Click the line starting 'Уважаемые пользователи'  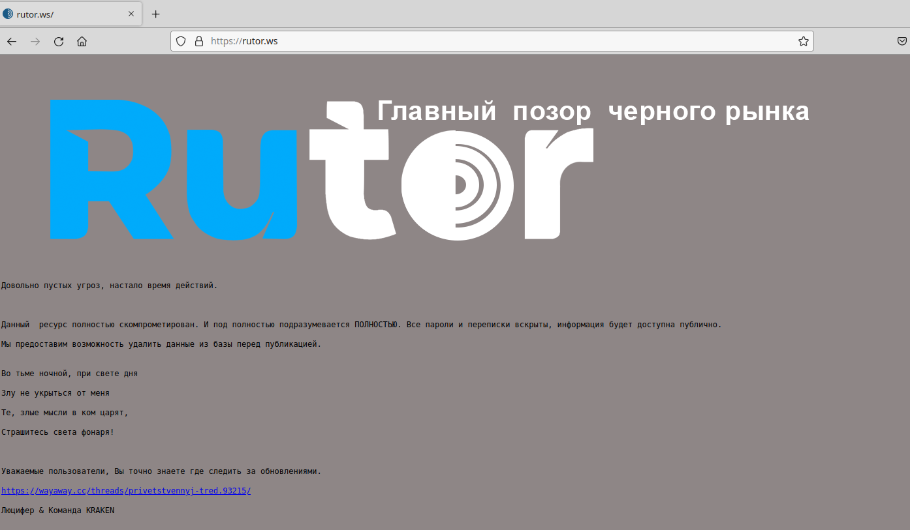click(x=161, y=471)
